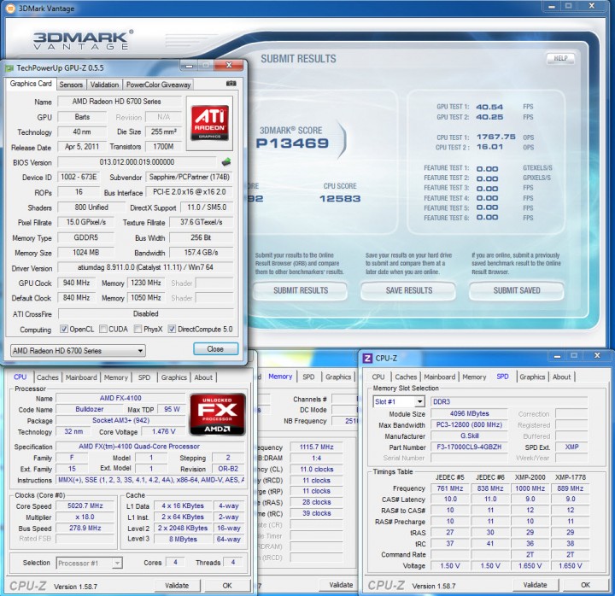Open Memory tab in left CPU-Z window
The image size is (615, 596).
(x=115, y=377)
